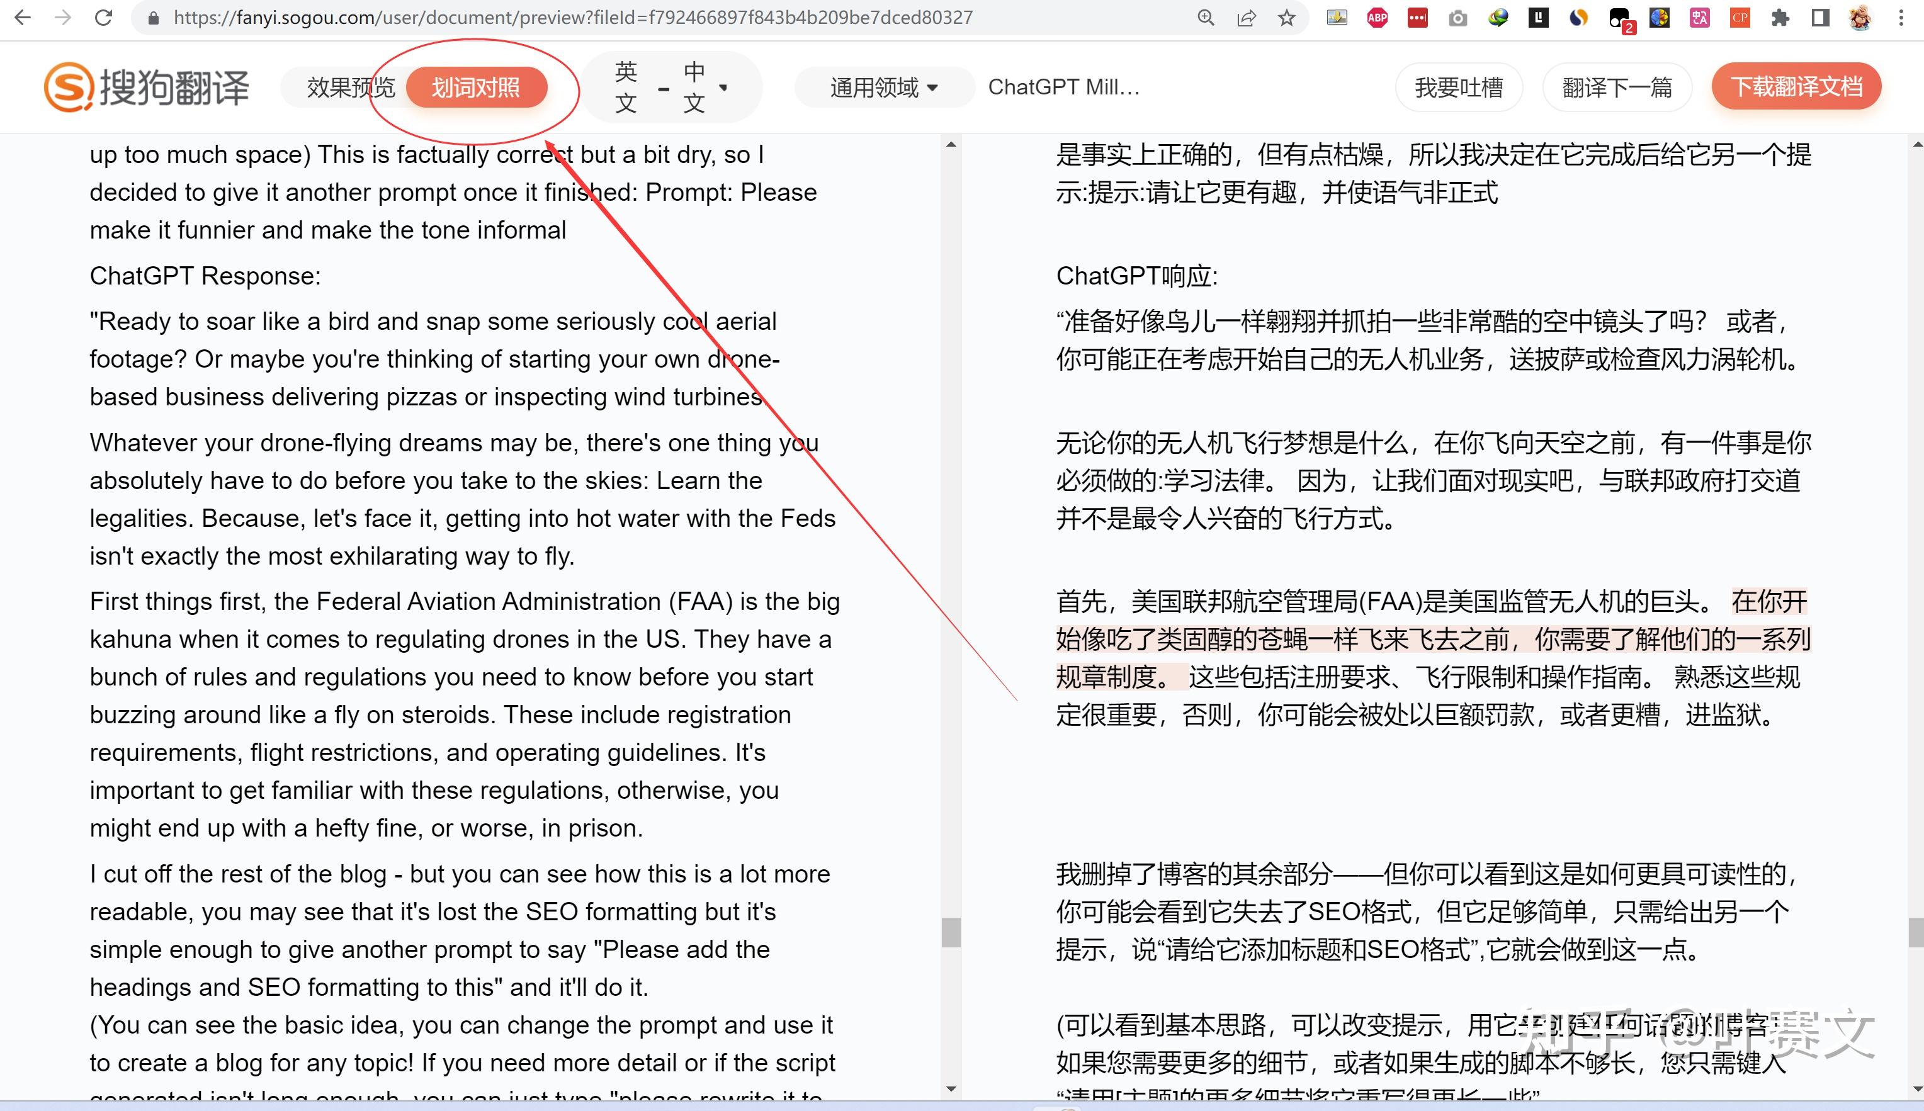
Task: Open the browser extensions puzzle icon
Action: click(x=1779, y=18)
